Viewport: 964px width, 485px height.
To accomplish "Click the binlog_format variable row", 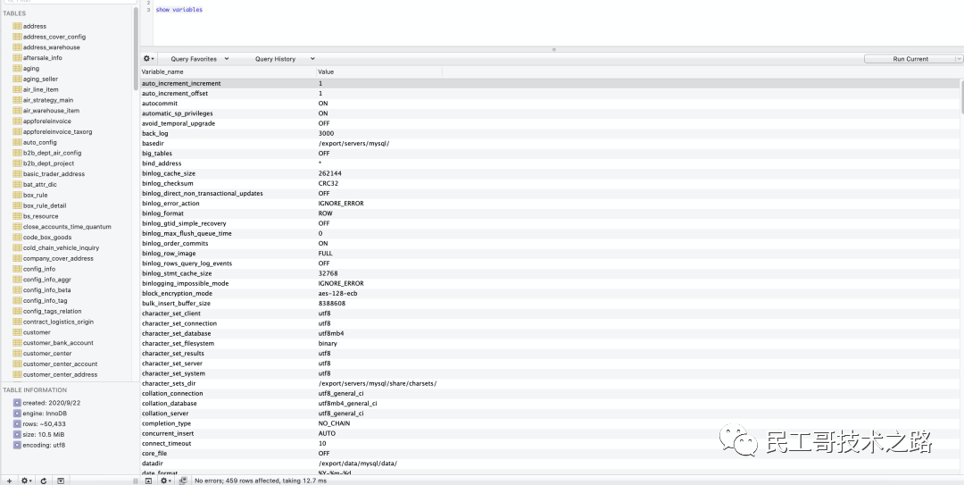I will coord(549,213).
